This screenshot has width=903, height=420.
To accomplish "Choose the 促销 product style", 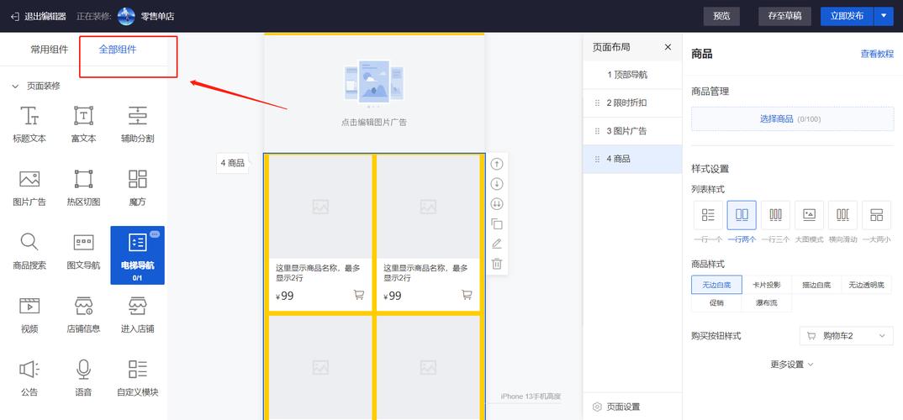I will [x=716, y=302].
